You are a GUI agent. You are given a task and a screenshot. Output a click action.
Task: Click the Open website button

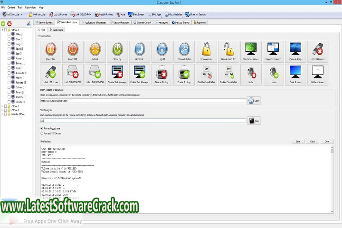(x=254, y=101)
